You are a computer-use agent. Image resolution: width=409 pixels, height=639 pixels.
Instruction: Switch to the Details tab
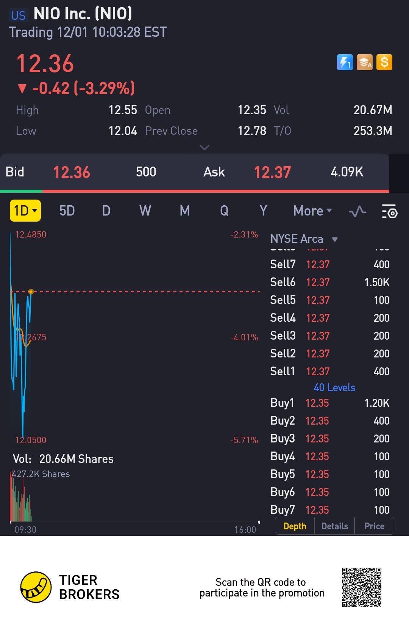tap(334, 526)
